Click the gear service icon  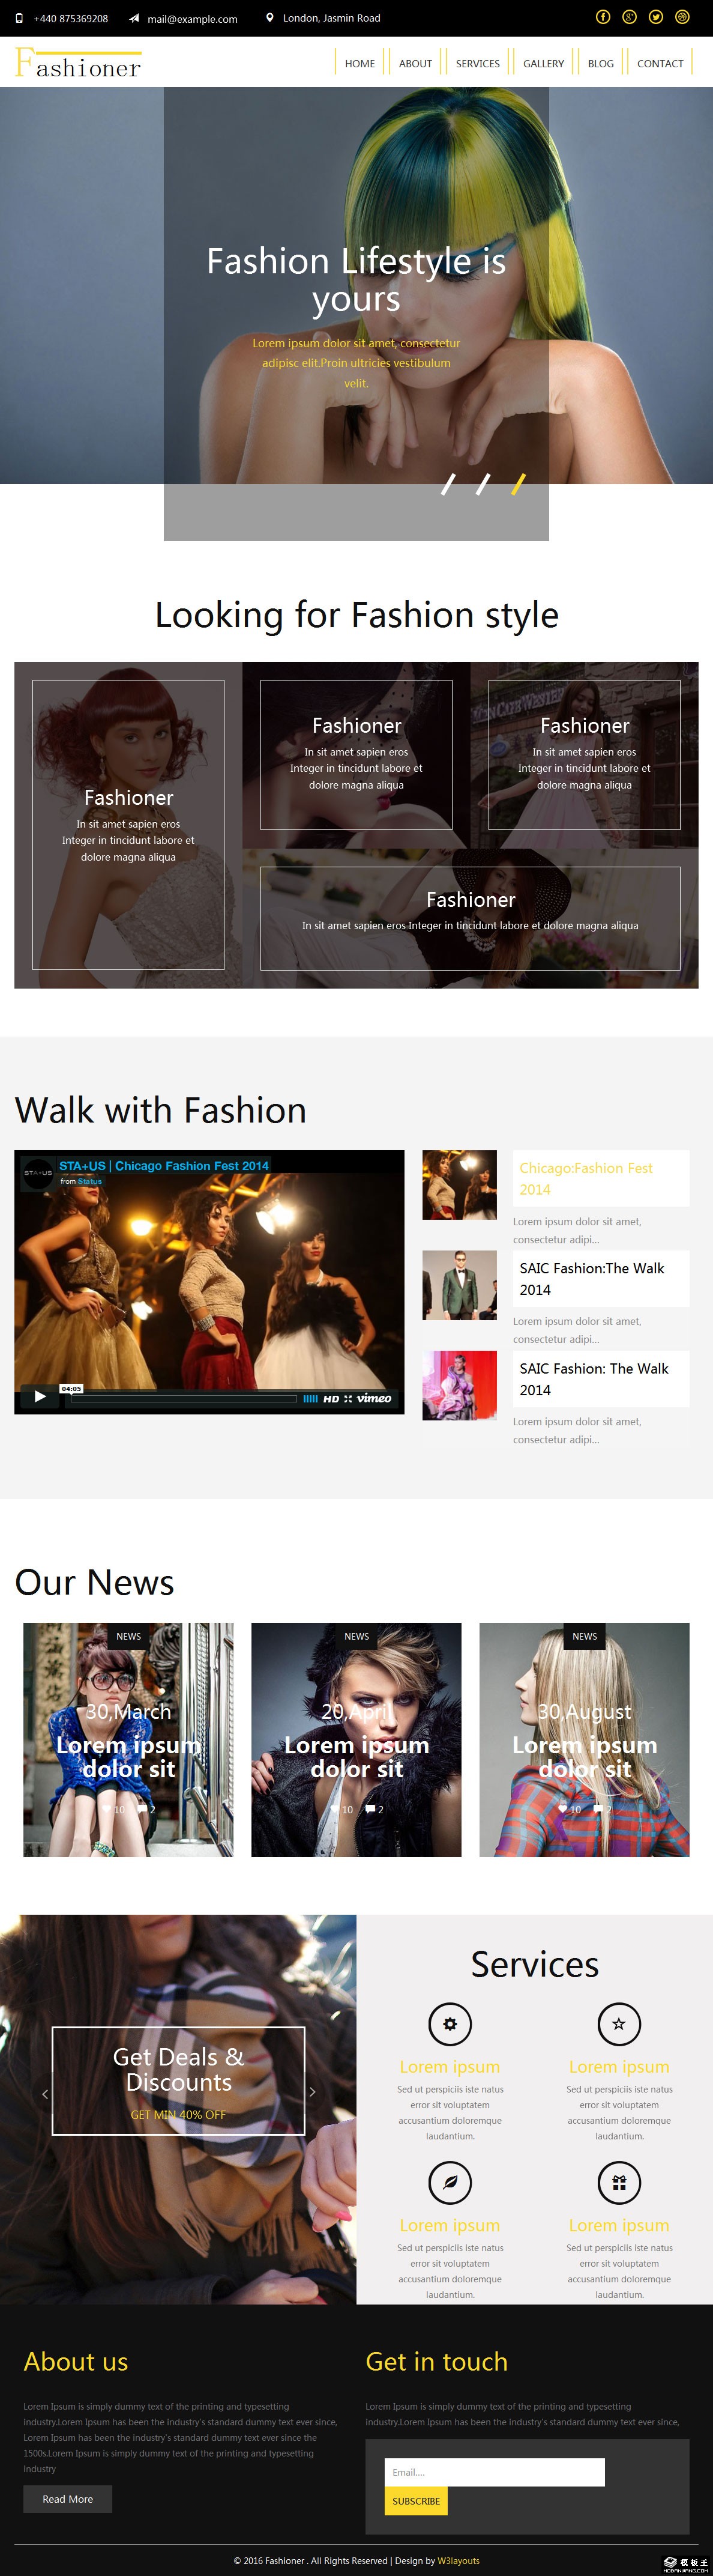[450, 2024]
